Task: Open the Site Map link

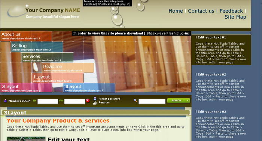Action: tap(235, 17)
